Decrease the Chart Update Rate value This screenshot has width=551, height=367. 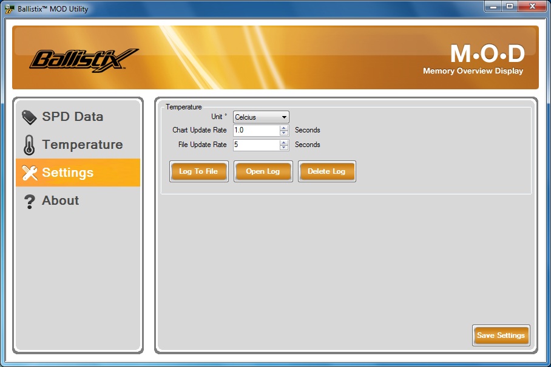284,133
